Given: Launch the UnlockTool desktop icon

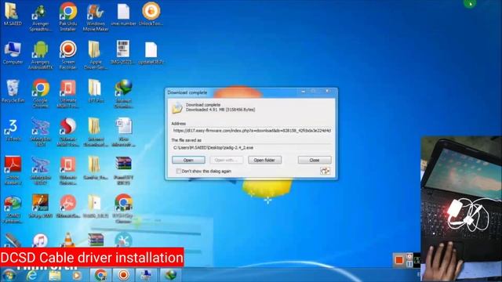Looking at the screenshot, I should point(151,15).
